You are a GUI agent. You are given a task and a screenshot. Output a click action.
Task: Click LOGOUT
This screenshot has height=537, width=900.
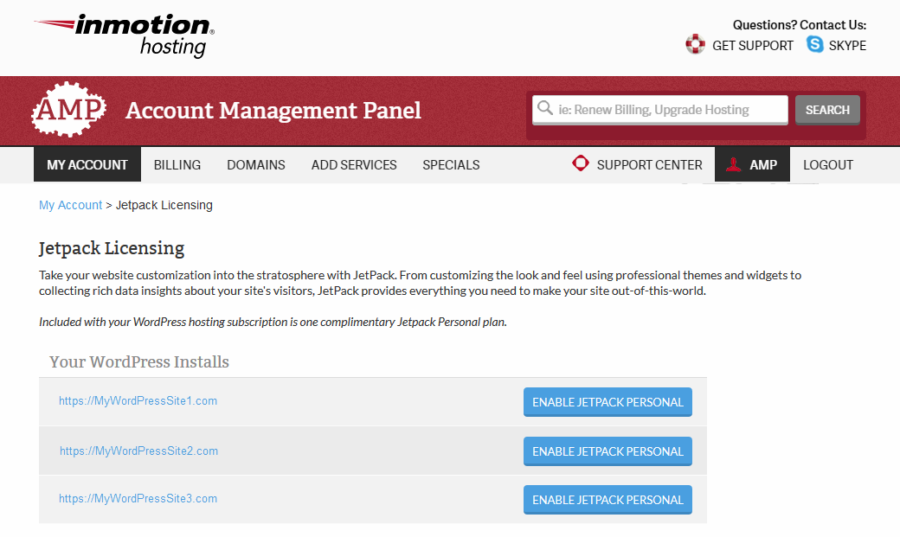827,164
